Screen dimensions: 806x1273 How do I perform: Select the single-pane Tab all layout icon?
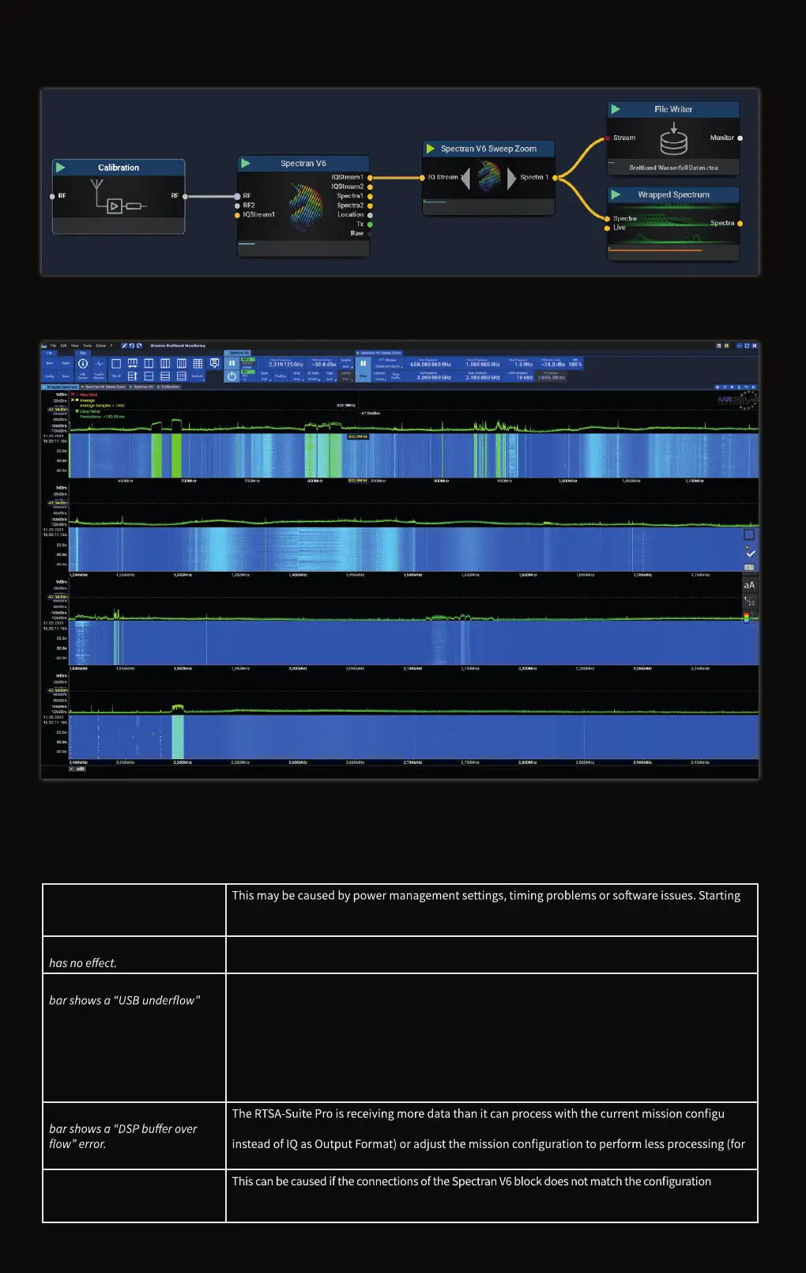click(x=116, y=364)
